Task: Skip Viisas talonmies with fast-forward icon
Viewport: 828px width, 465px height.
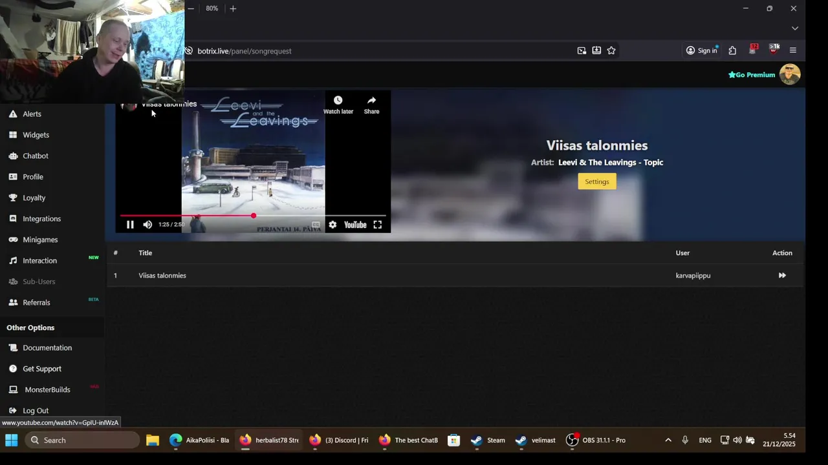Action: click(782, 275)
